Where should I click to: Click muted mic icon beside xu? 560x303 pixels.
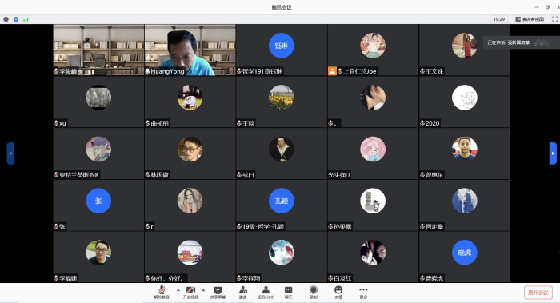(x=57, y=123)
